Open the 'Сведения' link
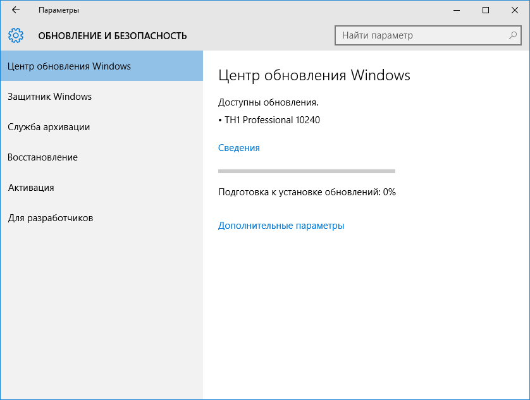530x400 pixels. click(x=238, y=148)
